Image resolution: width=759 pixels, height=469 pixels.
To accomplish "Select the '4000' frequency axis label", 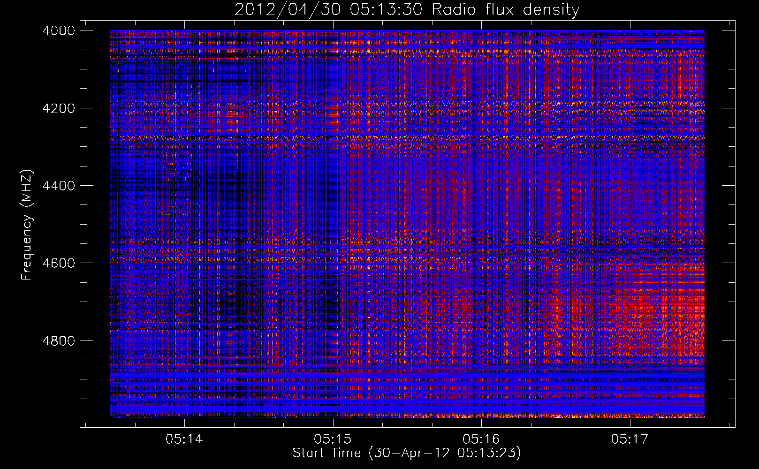I will click(59, 30).
